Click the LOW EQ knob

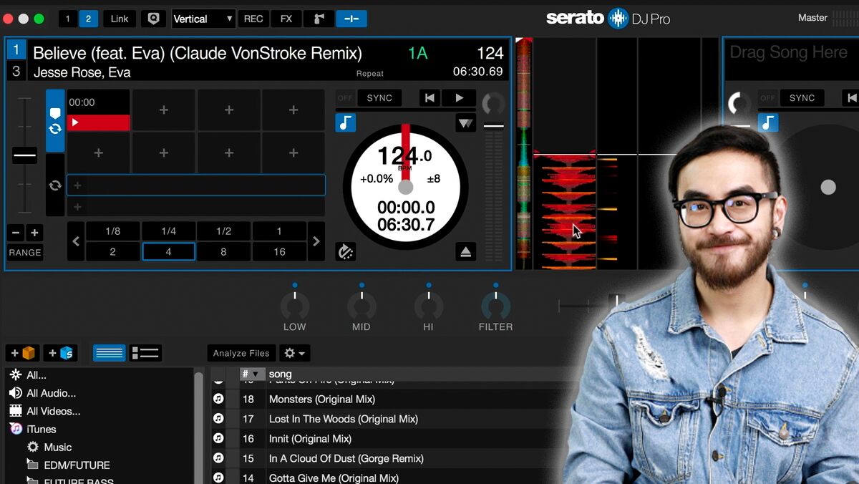pyautogui.click(x=295, y=306)
